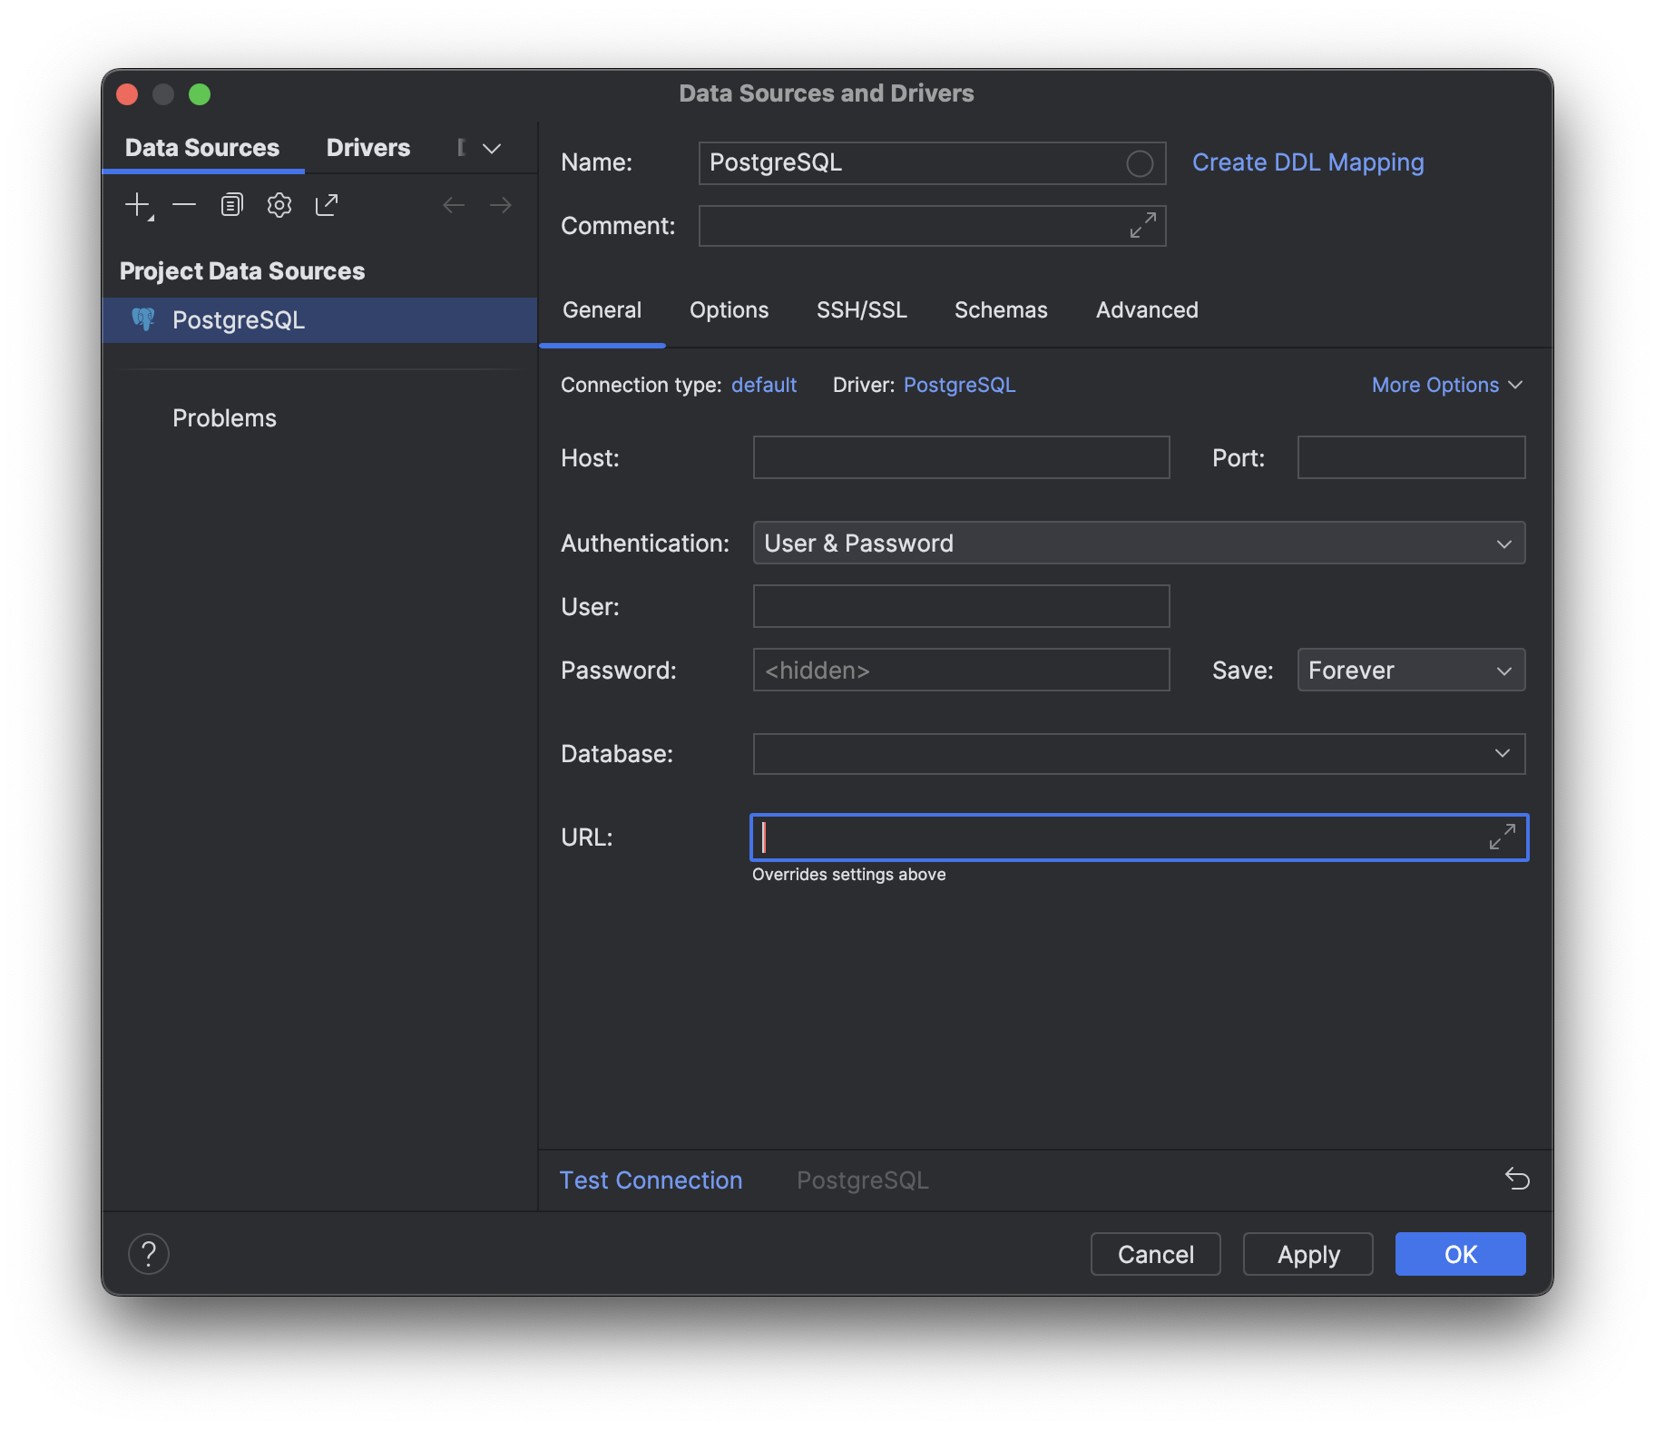The height and width of the screenshot is (1430, 1655).
Task: Open the Schemas tab
Action: pyautogui.click(x=1001, y=310)
